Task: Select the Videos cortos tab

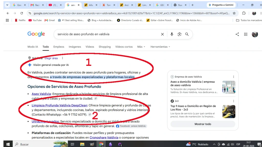Action: (124, 47)
